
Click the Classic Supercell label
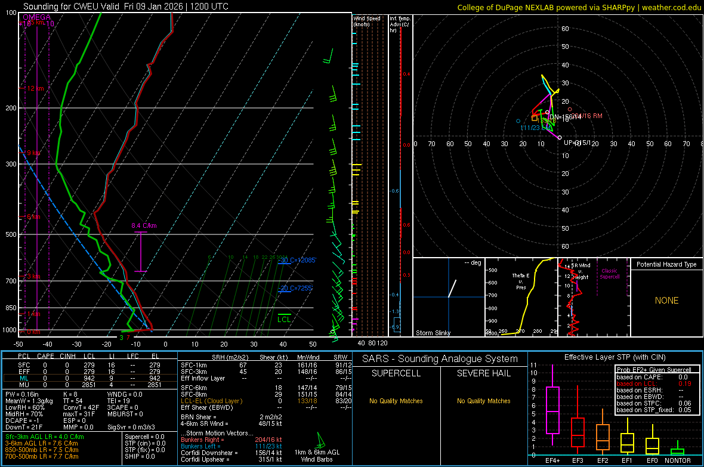(609, 274)
